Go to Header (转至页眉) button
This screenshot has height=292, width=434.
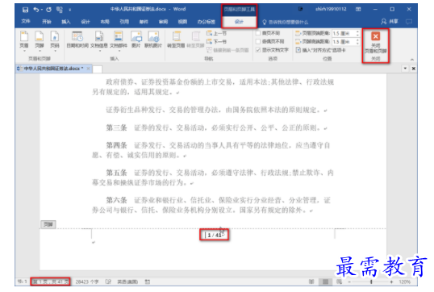tap(176, 40)
